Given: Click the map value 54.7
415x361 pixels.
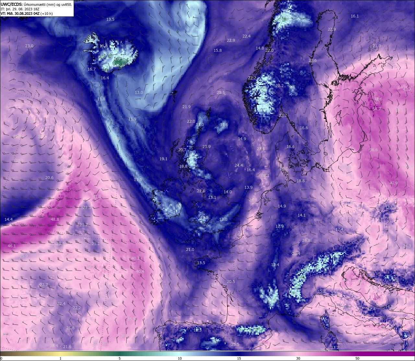Looking at the screenshot, I should tap(377, 109).
